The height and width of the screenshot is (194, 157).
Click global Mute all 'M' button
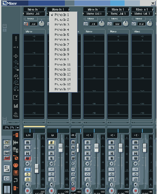click(7, 142)
